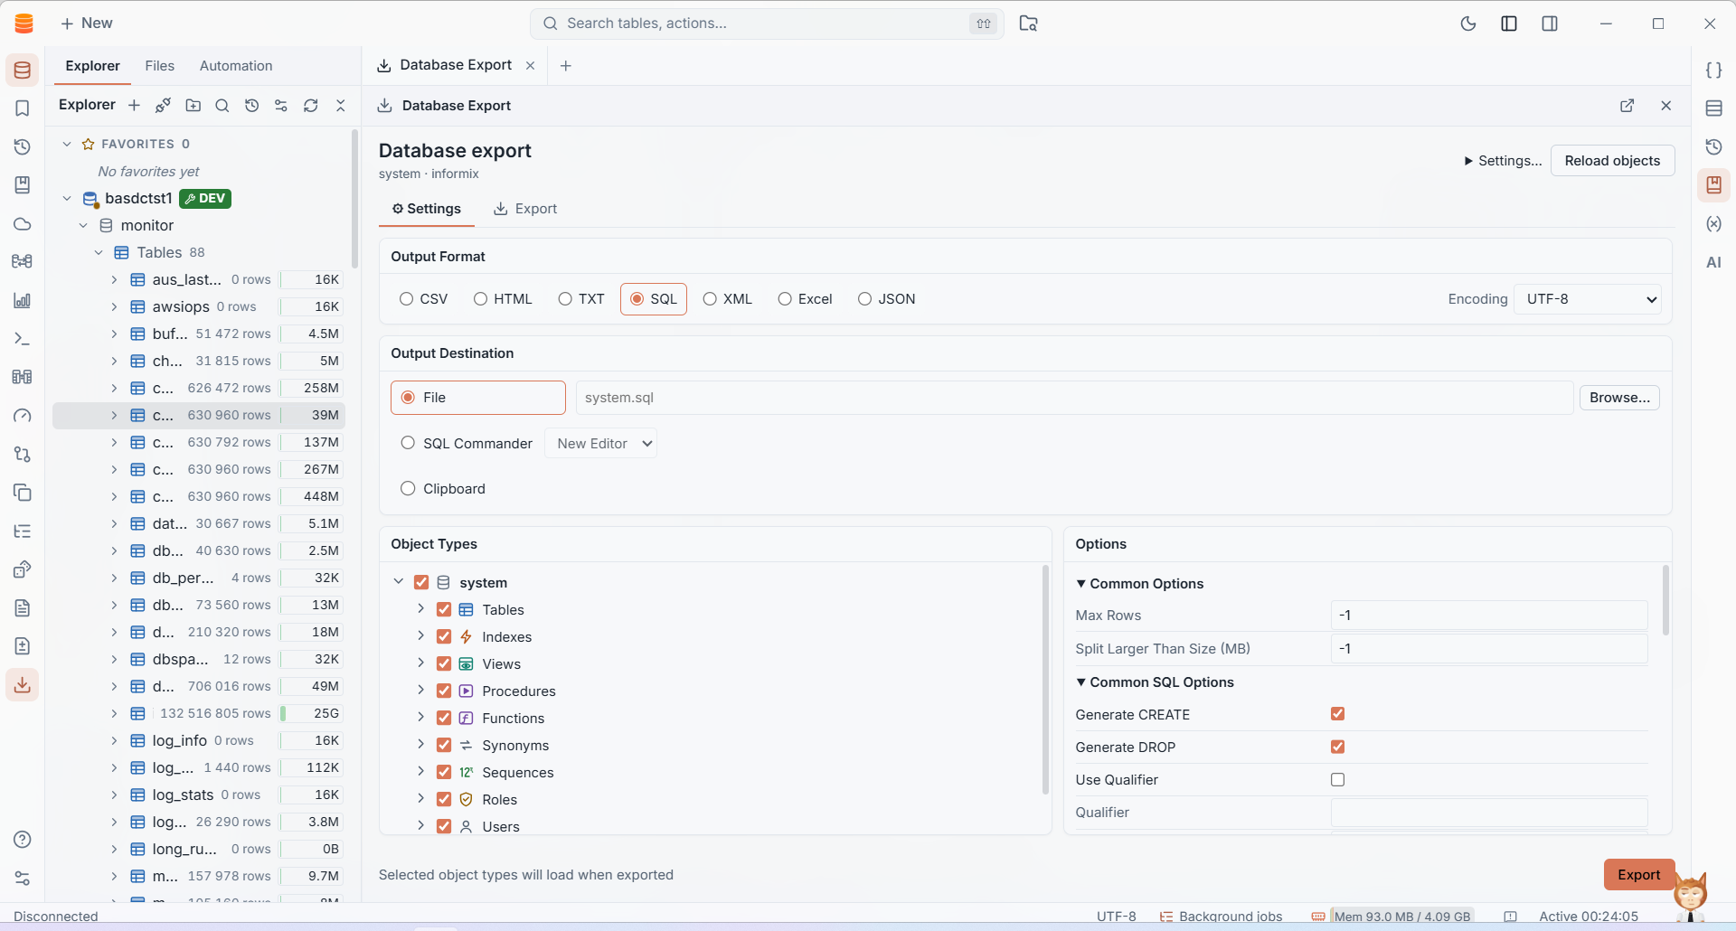Click the orange Export button
This screenshot has width=1736, height=931.
coord(1638,875)
